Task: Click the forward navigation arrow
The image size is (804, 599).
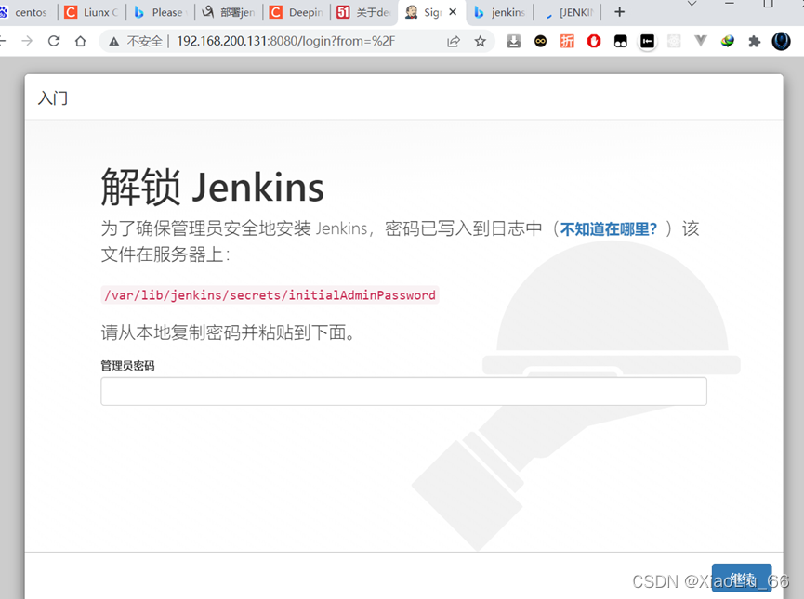Action: (x=27, y=41)
